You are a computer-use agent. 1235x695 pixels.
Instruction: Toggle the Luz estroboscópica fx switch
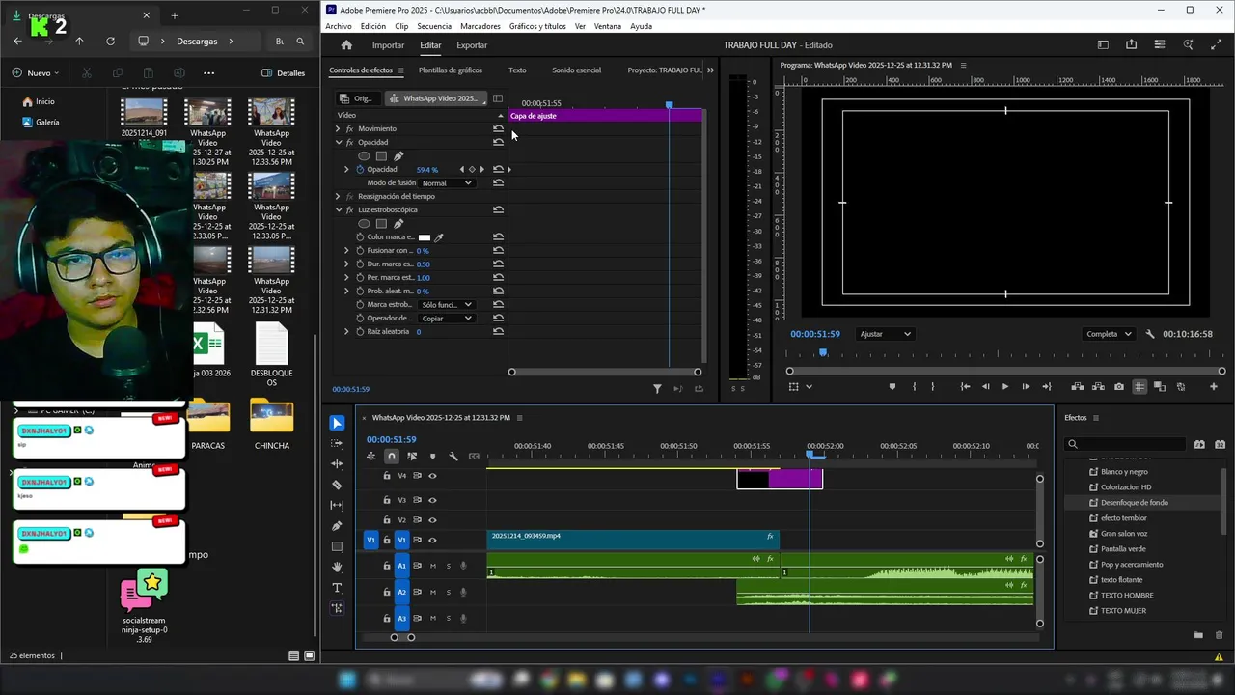[x=350, y=210]
